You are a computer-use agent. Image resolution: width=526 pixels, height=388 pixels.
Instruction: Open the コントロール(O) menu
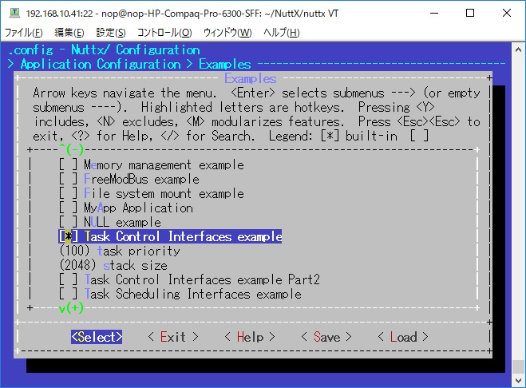[164, 33]
